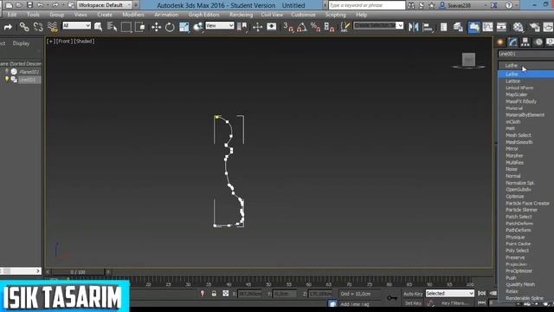Select the Move tool
554x312 pixels.
(156, 27)
